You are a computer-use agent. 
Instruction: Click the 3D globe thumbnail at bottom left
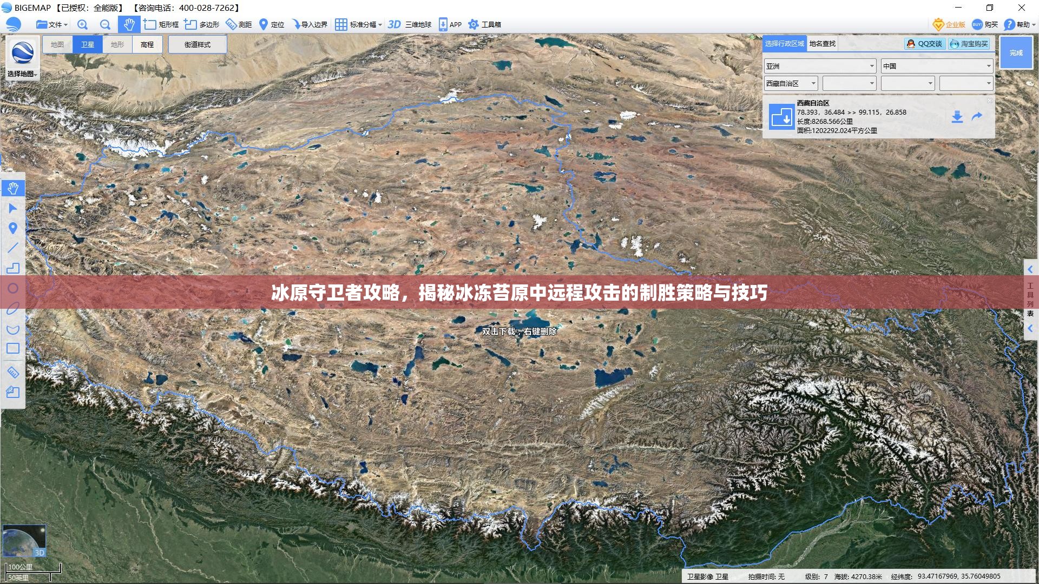point(24,541)
